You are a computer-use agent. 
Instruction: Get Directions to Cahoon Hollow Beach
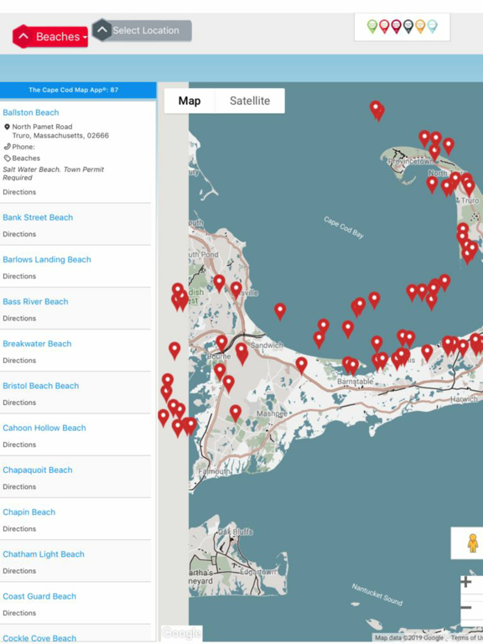19,444
